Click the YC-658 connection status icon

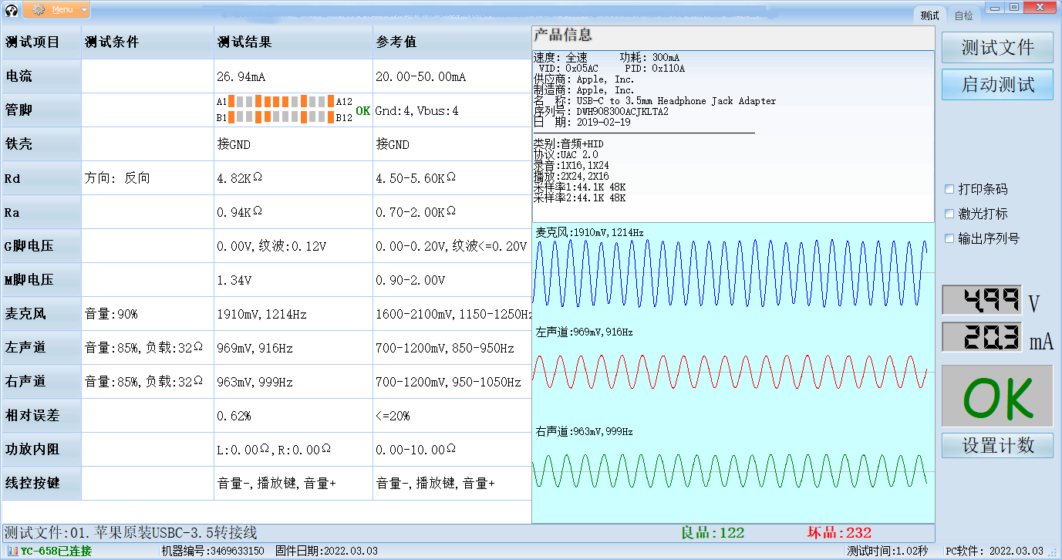(13, 551)
